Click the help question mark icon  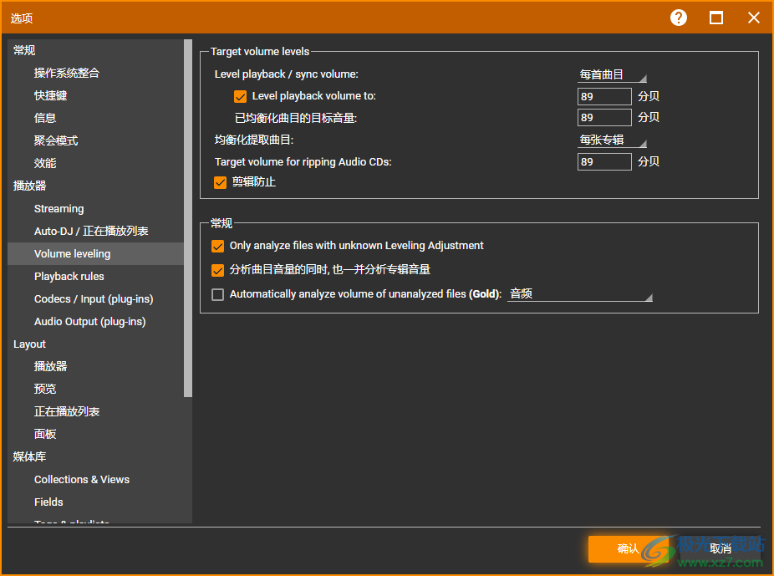[x=679, y=18]
